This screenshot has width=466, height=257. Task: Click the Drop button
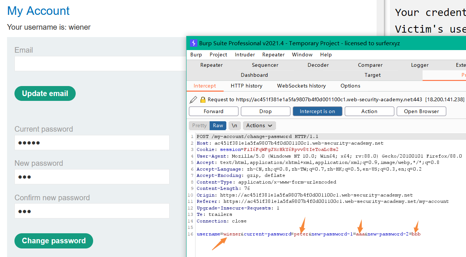pyautogui.click(x=265, y=111)
